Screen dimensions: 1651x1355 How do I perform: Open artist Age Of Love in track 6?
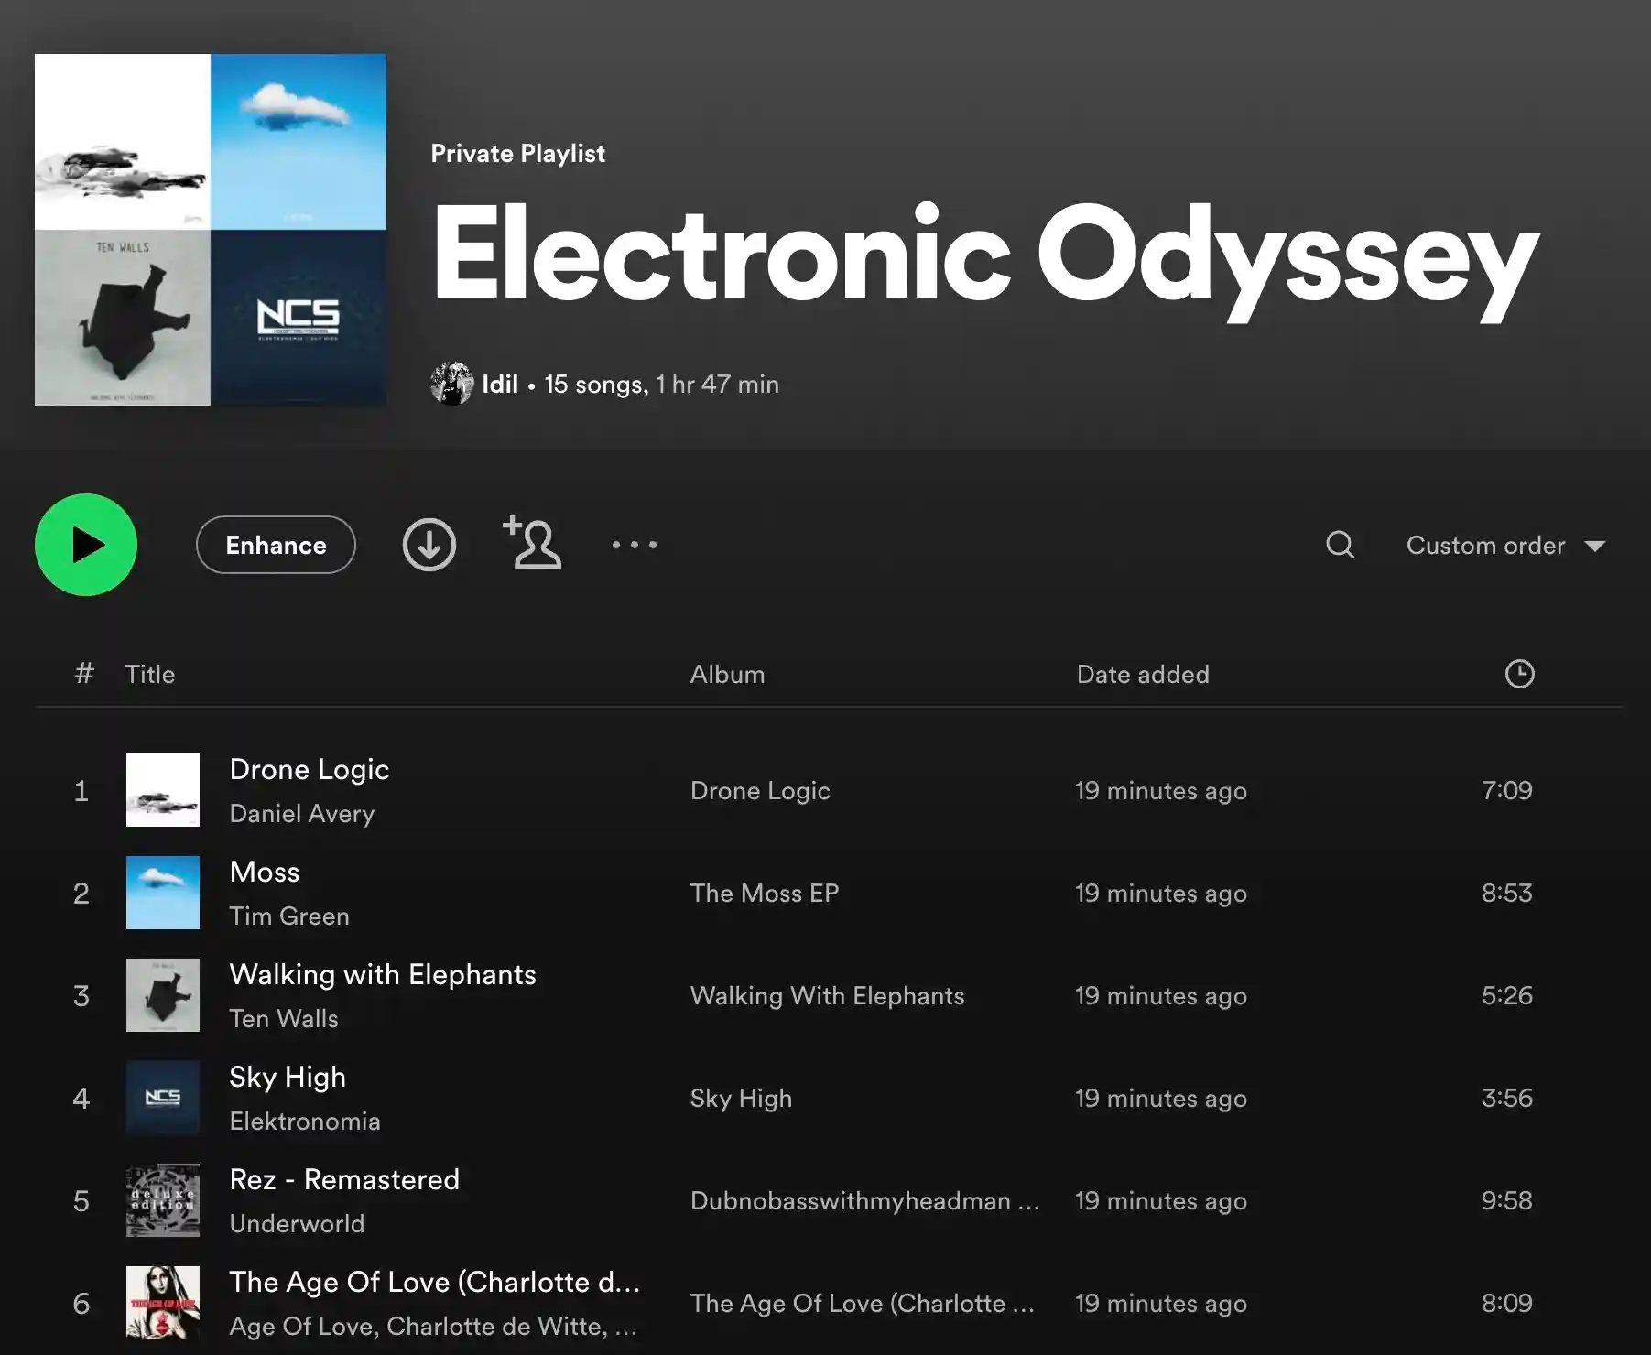click(x=303, y=1327)
